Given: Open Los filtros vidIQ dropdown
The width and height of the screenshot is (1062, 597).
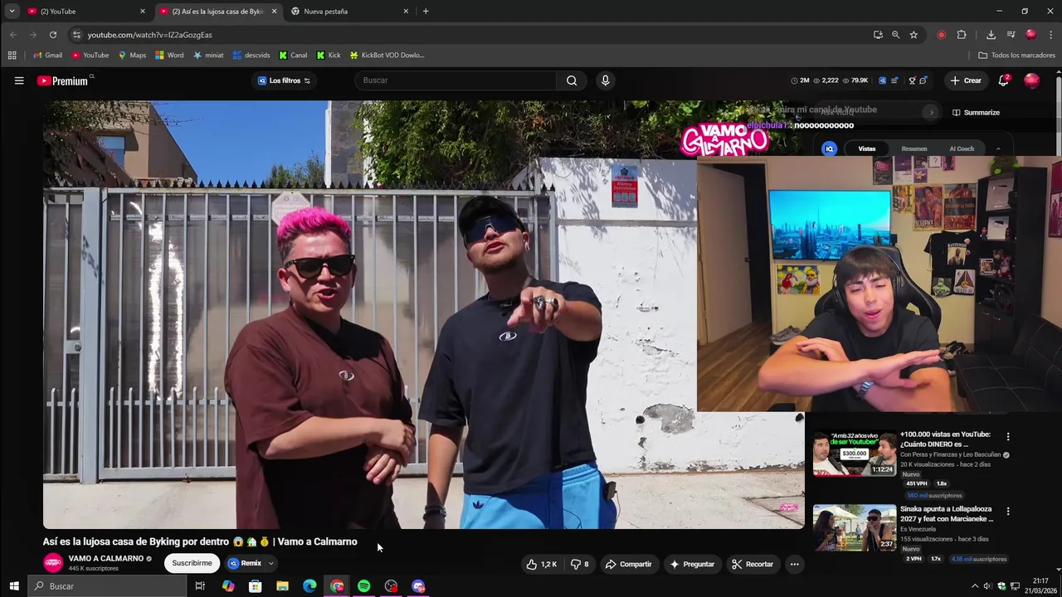Looking at the screenshot, I should 284,80.
